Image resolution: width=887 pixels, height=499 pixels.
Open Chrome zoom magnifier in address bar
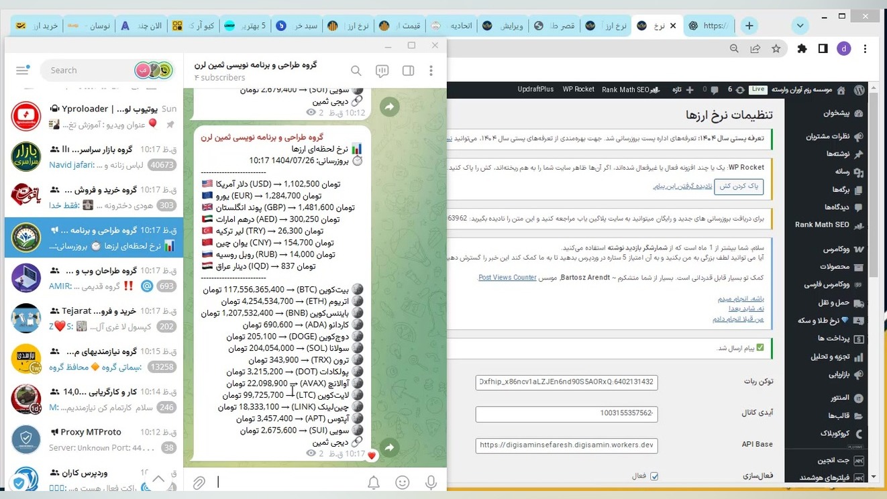tap(735, 48)
